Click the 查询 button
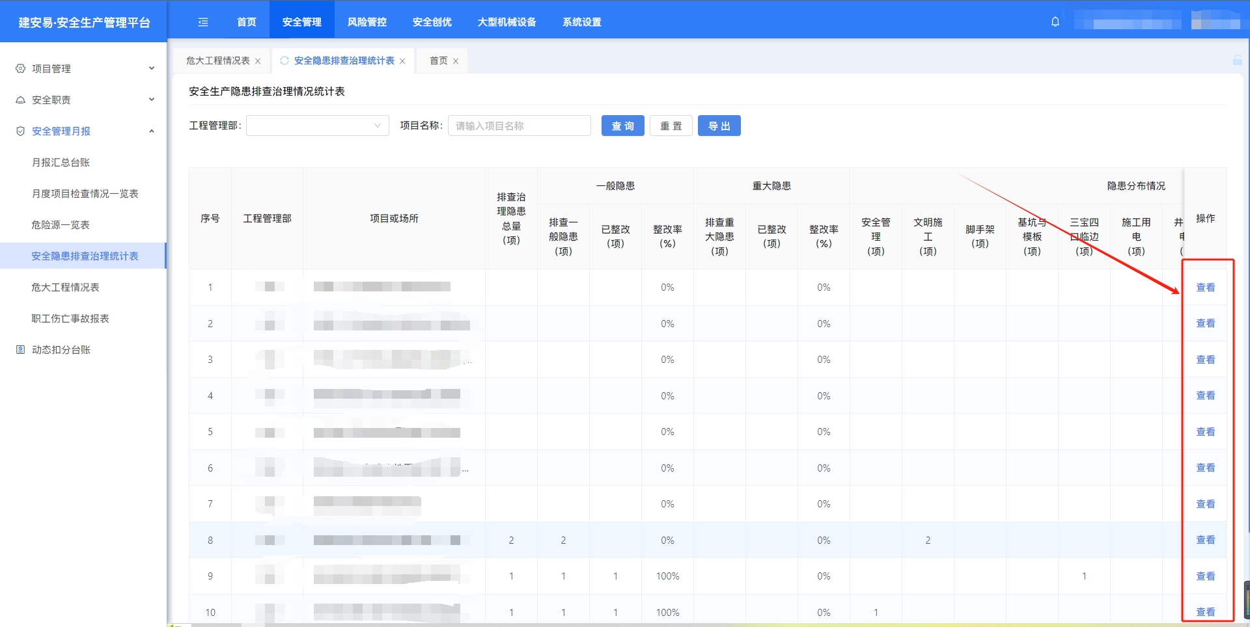 [x=622, y=126]
